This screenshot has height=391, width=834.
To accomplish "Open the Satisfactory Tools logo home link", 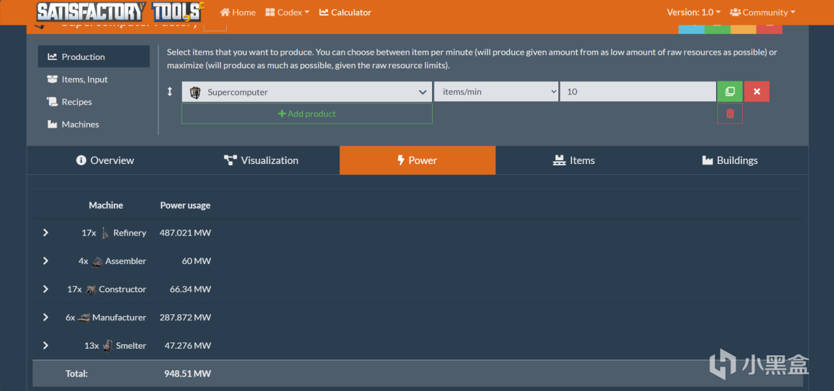I will click(121, 12).
